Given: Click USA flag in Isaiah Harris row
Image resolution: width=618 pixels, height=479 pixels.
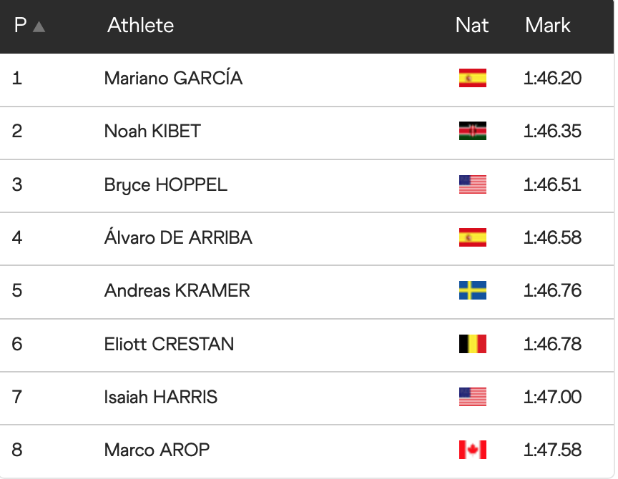Looking at the screenshot, I should pyautogui.click(x=472, y=397).
